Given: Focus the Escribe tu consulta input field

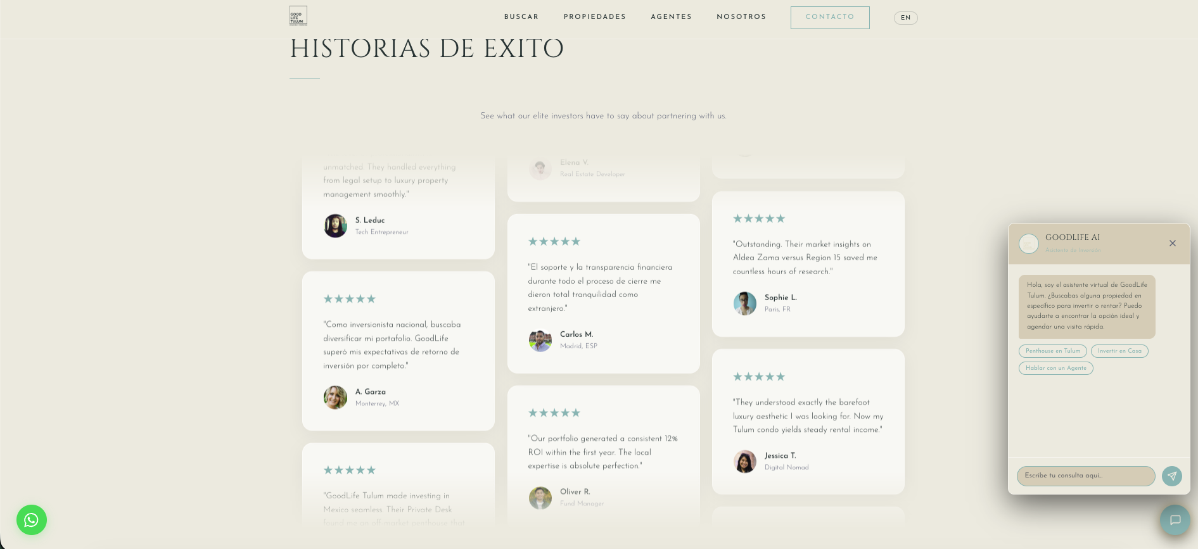Looking at the screenshot, I should 1085,476.
